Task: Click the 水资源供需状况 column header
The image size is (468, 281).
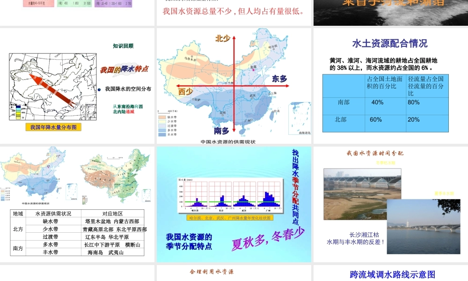Action: [53, 214]
